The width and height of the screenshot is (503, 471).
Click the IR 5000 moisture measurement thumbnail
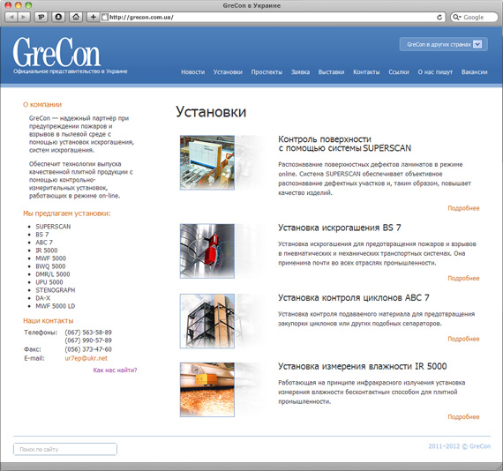tap(207, 390)
